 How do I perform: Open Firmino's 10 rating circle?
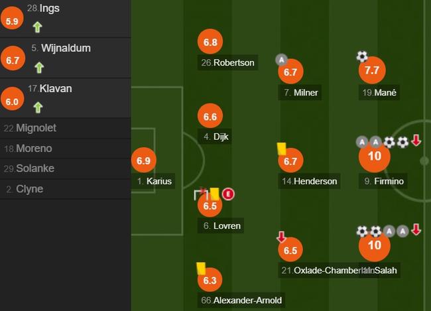(x=375, y=156)
